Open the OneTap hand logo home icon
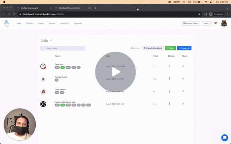231x144 pixels. (x=7, y=23)
